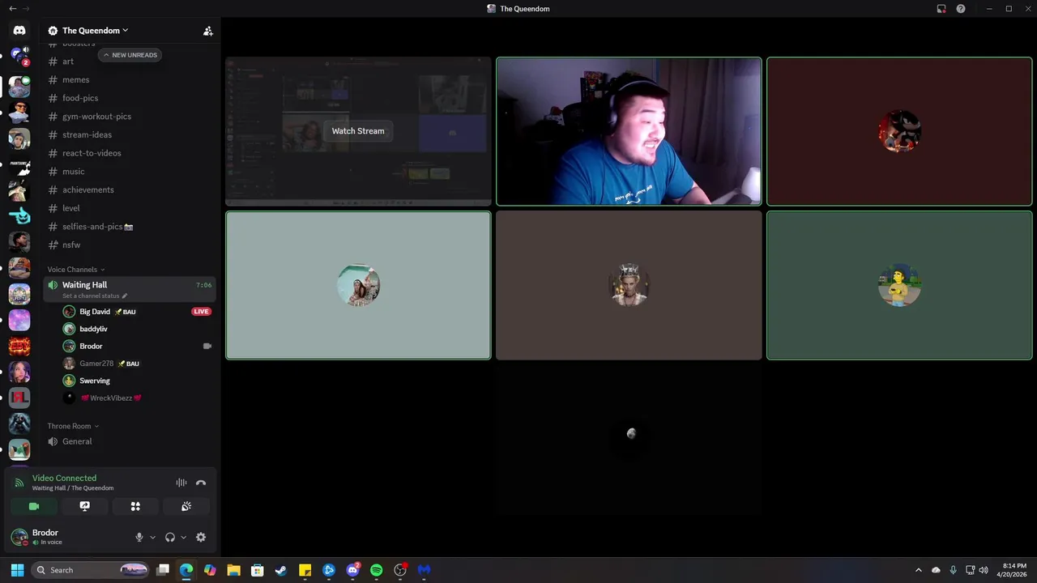Edit channel status pencil under Waiting Hall
Screen dimensions: 1037x583
(124, 296)
